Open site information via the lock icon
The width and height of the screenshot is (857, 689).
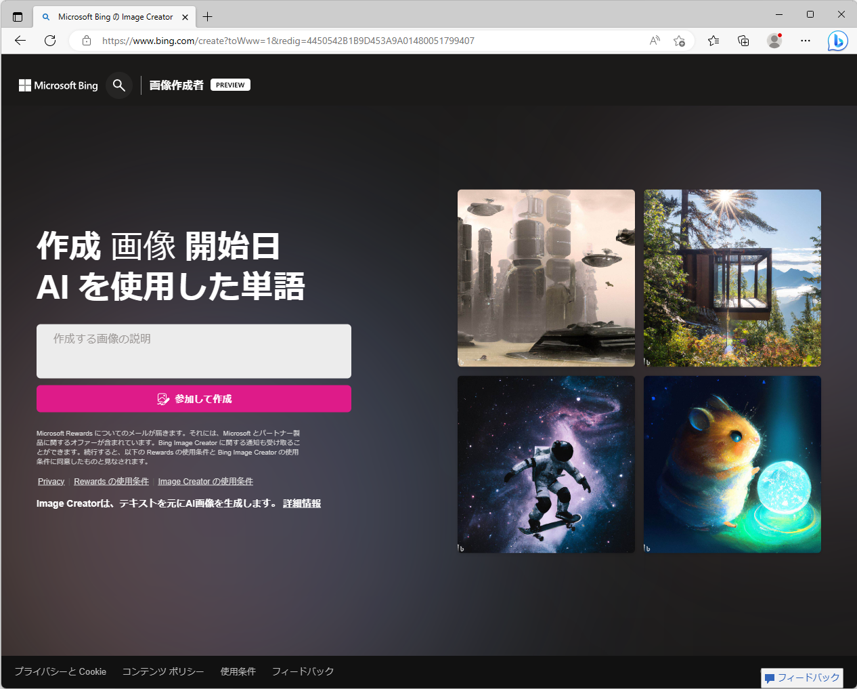click(86, 41)
